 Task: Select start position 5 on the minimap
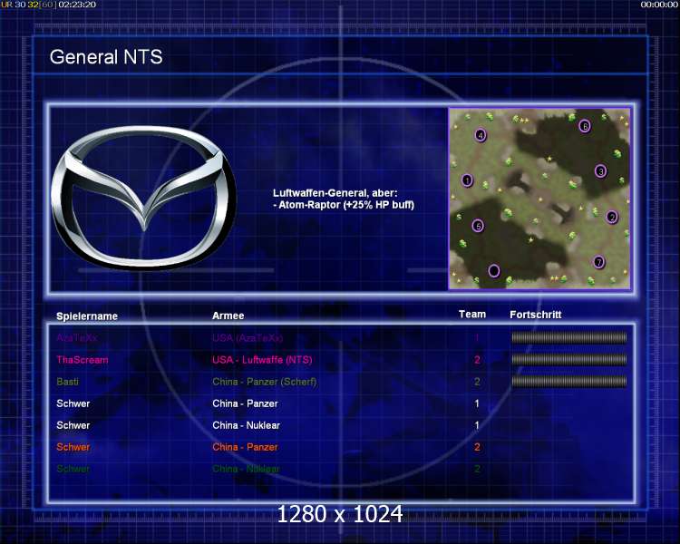click(478, 226)
